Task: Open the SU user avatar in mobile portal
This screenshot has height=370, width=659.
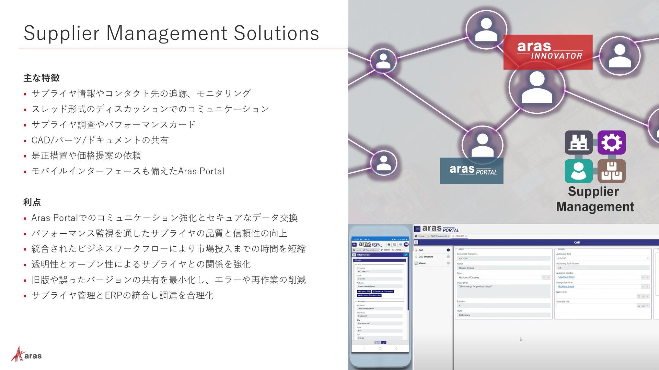Action: (406, 244)
